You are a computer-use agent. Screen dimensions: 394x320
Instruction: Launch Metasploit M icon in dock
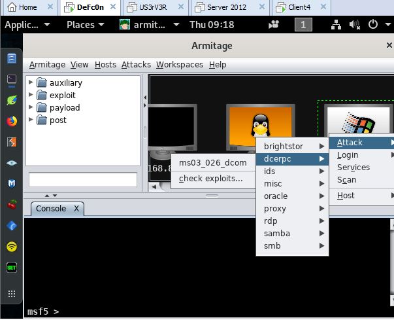pos(12,184)
